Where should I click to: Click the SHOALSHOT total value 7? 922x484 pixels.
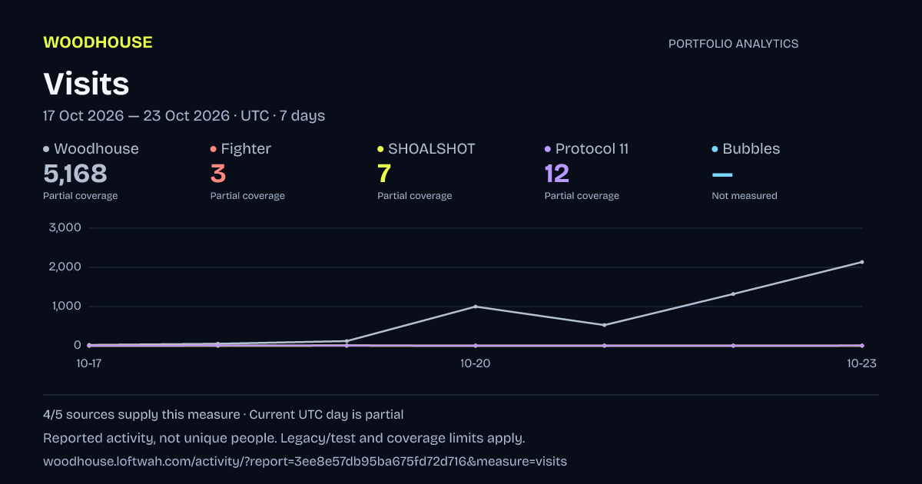tap(384, 174)
